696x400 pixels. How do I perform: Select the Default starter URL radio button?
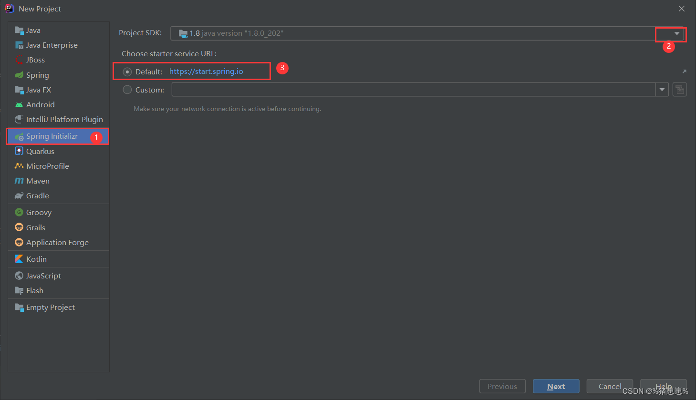point(127,72)
